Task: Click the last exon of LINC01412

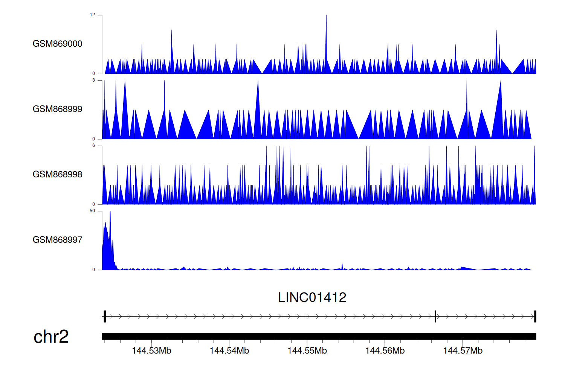Action: pyautogui.click(x=535, y=316)
